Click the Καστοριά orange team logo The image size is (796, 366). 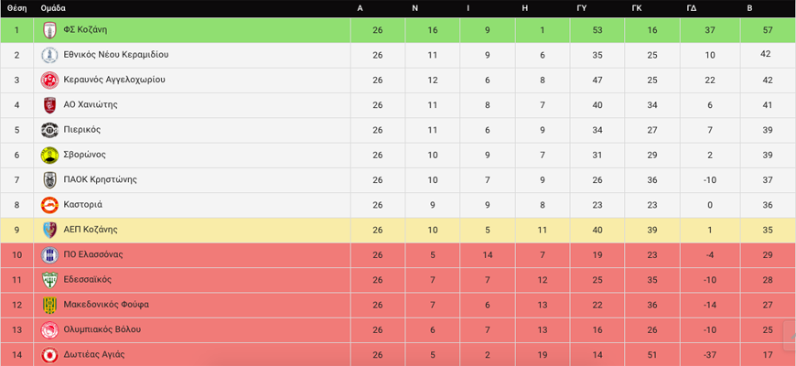49,205
